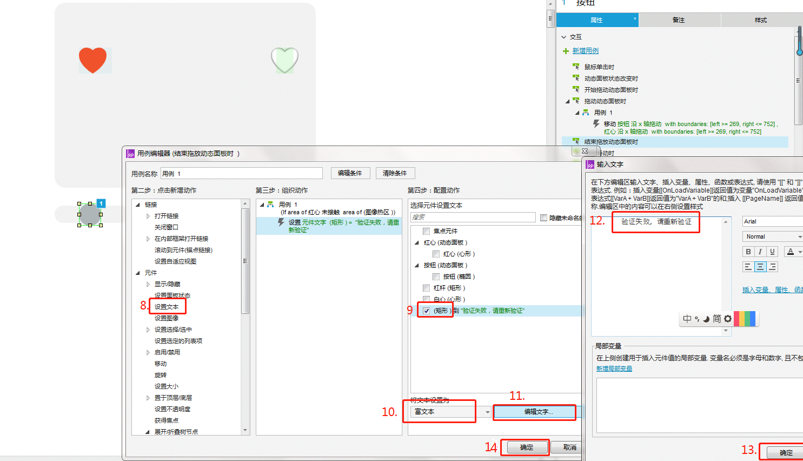Open the IME settings gear

(728, 319)
